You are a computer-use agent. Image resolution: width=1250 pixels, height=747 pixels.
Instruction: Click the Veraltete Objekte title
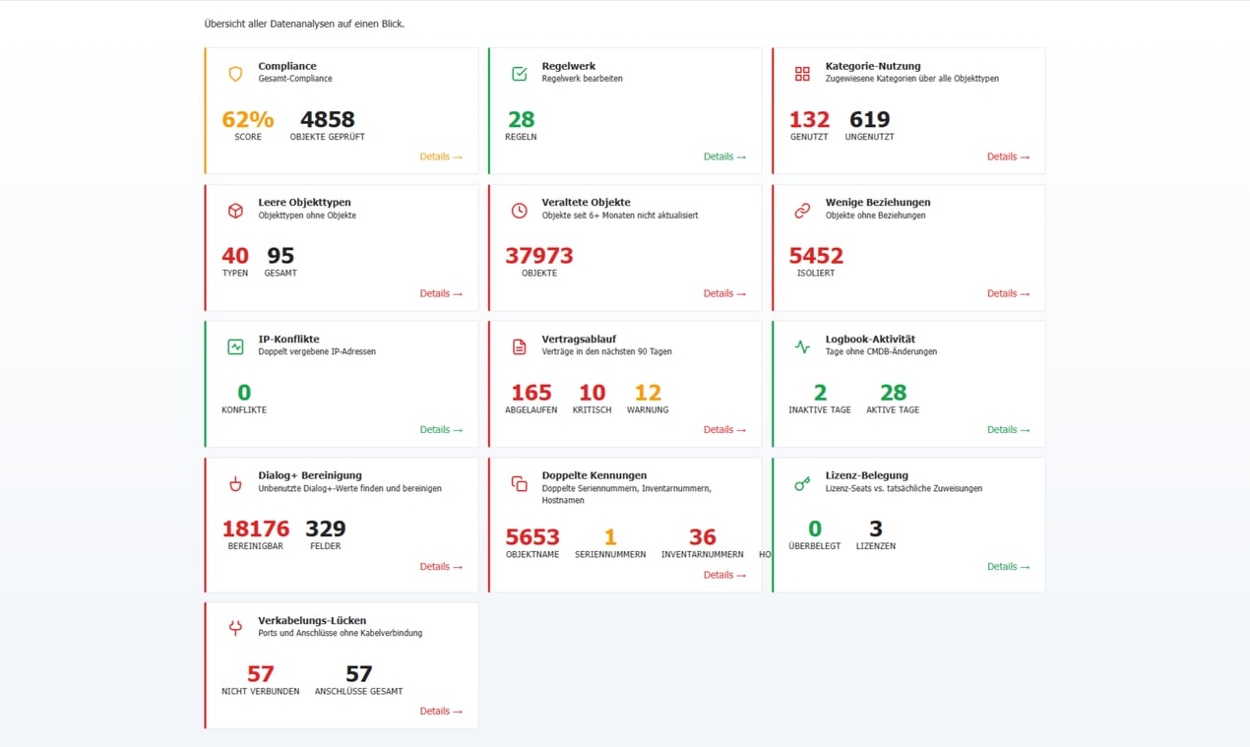(x=586, y=202)
